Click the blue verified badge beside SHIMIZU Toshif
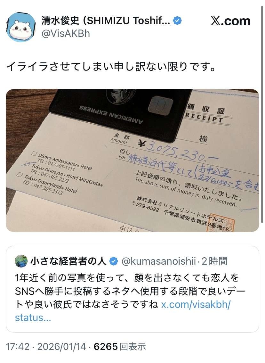Screen dimensions: 265x363 pos(177,21)
